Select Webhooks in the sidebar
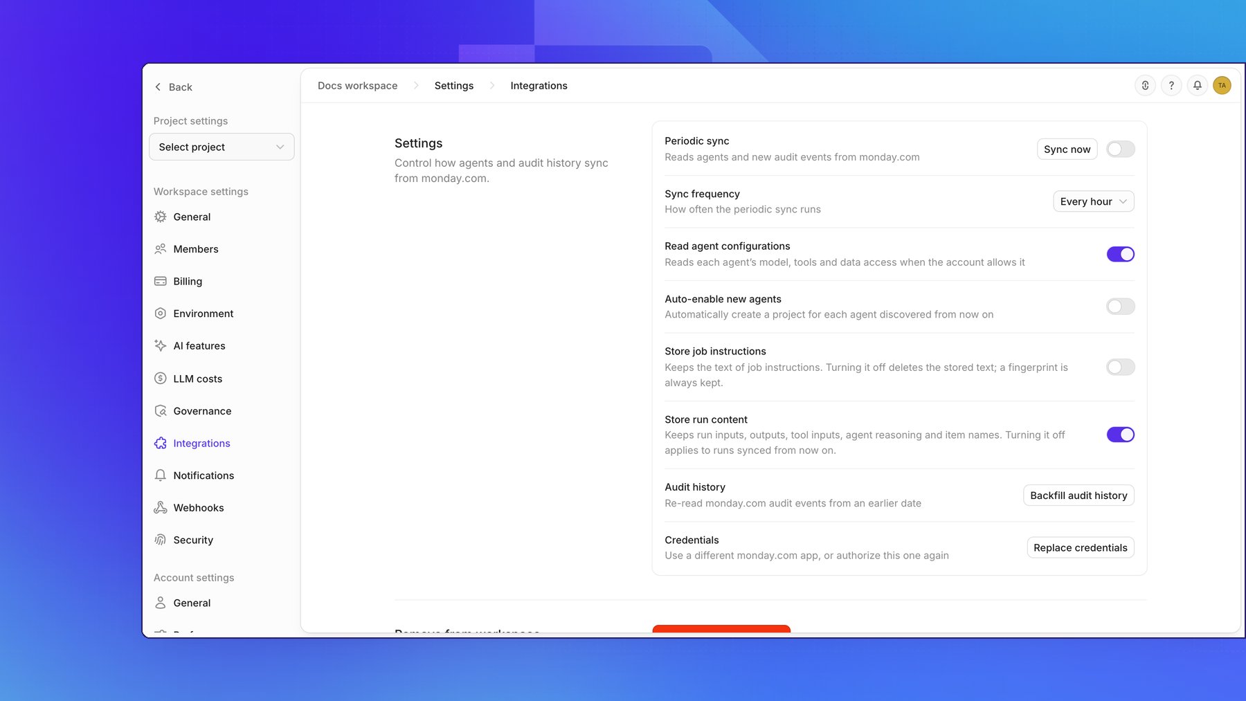The image size is (1246, 701). click(198, 508)
